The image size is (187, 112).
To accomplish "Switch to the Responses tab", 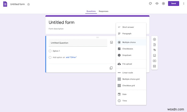I will [103, 11].
